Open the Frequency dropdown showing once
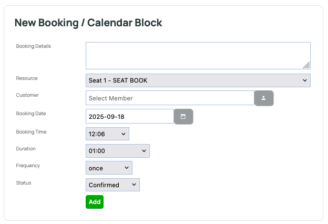Viewport: 328px width, 224px height. coord(109,168)
